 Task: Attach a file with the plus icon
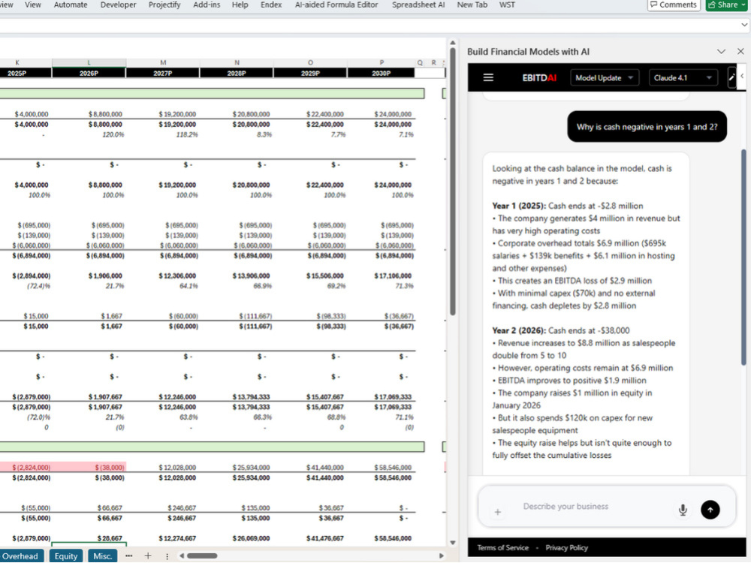point(498,512)
